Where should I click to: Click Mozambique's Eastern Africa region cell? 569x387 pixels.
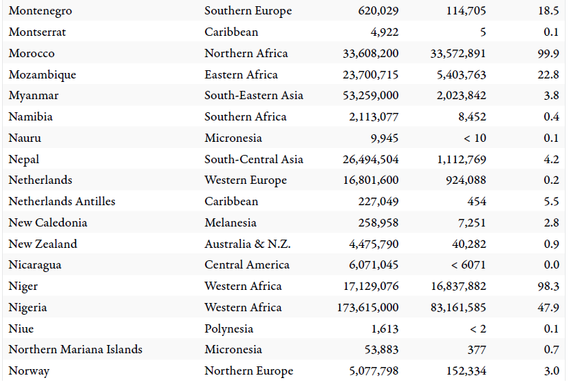(x=241, y=74)
